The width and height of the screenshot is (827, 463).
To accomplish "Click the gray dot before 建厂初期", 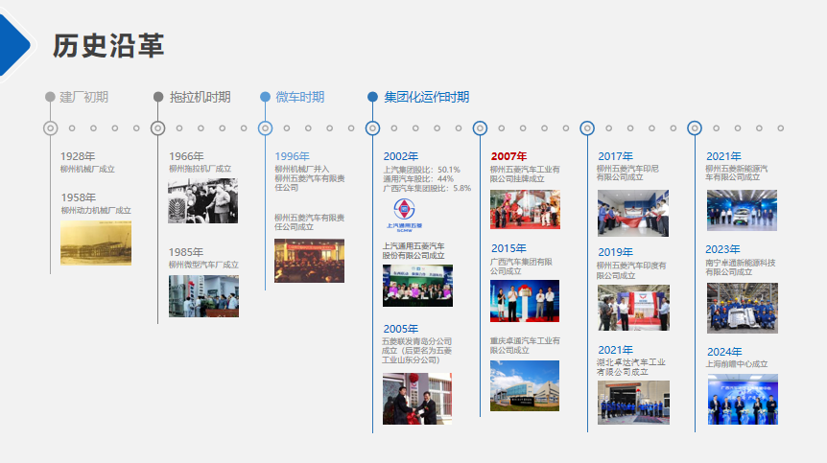I will point(50,97).
